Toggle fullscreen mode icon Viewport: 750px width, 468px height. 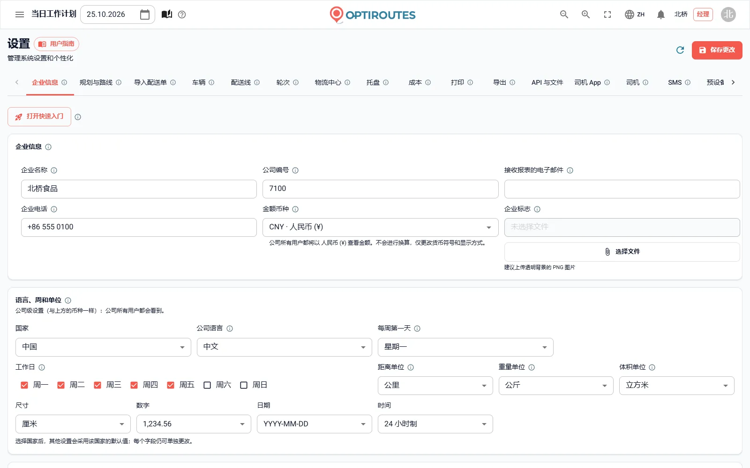click(607, 15)
